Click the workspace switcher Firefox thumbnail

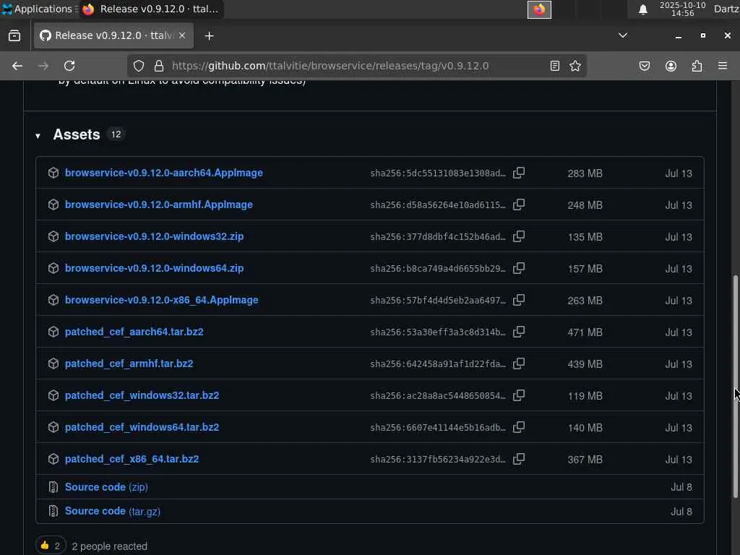click(x=539, y=9)
